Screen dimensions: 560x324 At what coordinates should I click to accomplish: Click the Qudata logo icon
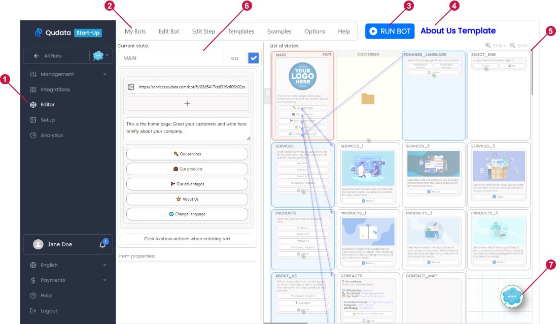point(39,33)
